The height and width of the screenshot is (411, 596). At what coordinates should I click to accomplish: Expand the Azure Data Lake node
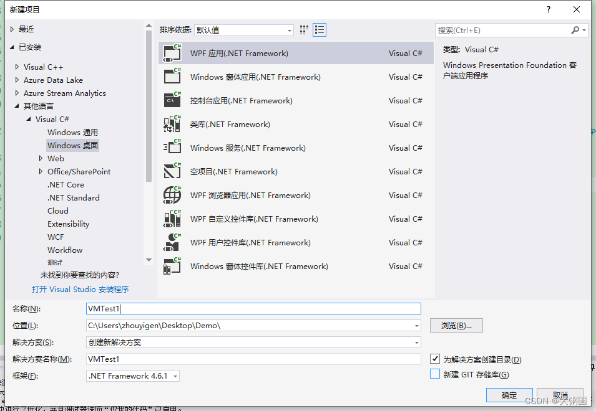pos(17,80)
